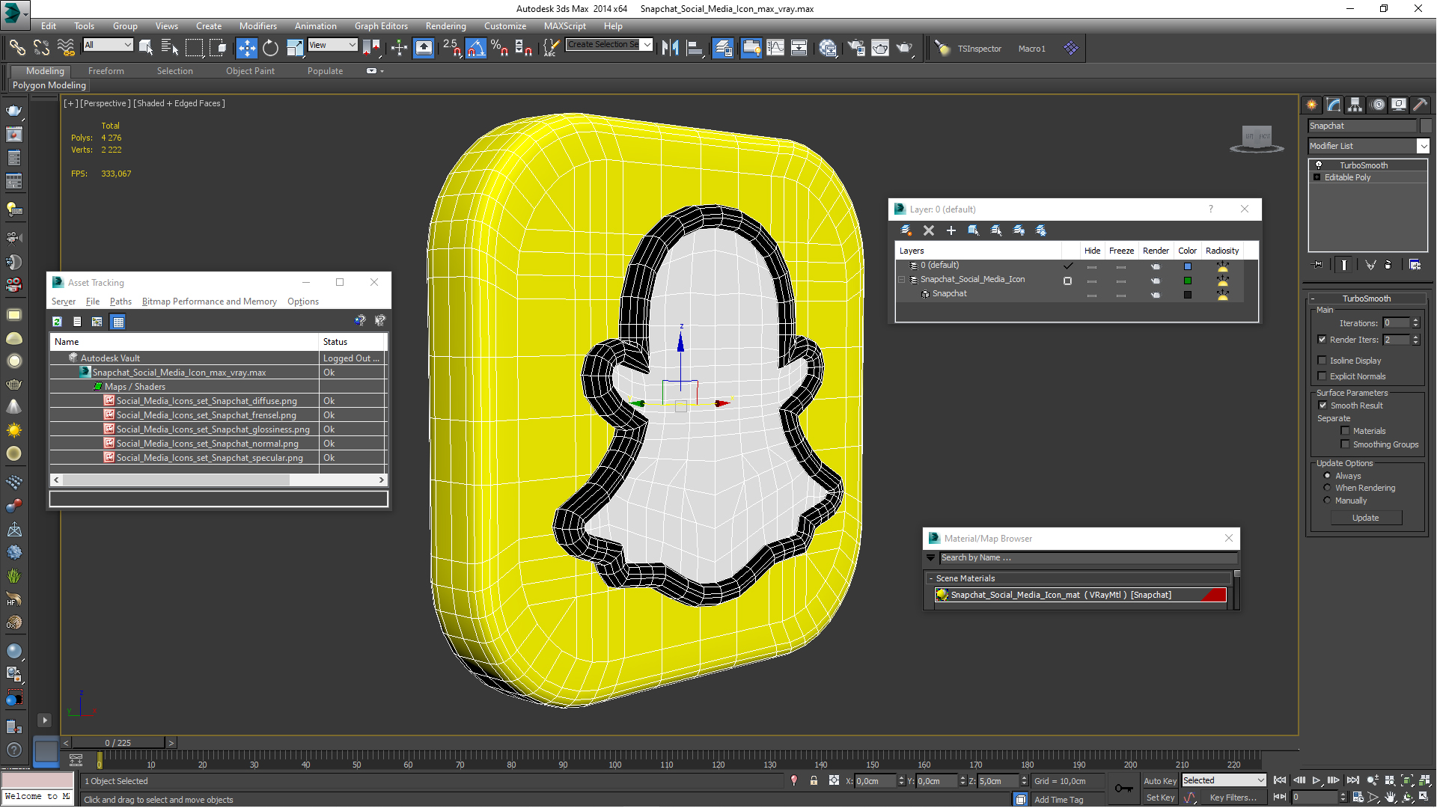The height and width of the screenshot is (808, 1437).
Task: Open Rendered Frame Window icon
Action: pos(880,48)
